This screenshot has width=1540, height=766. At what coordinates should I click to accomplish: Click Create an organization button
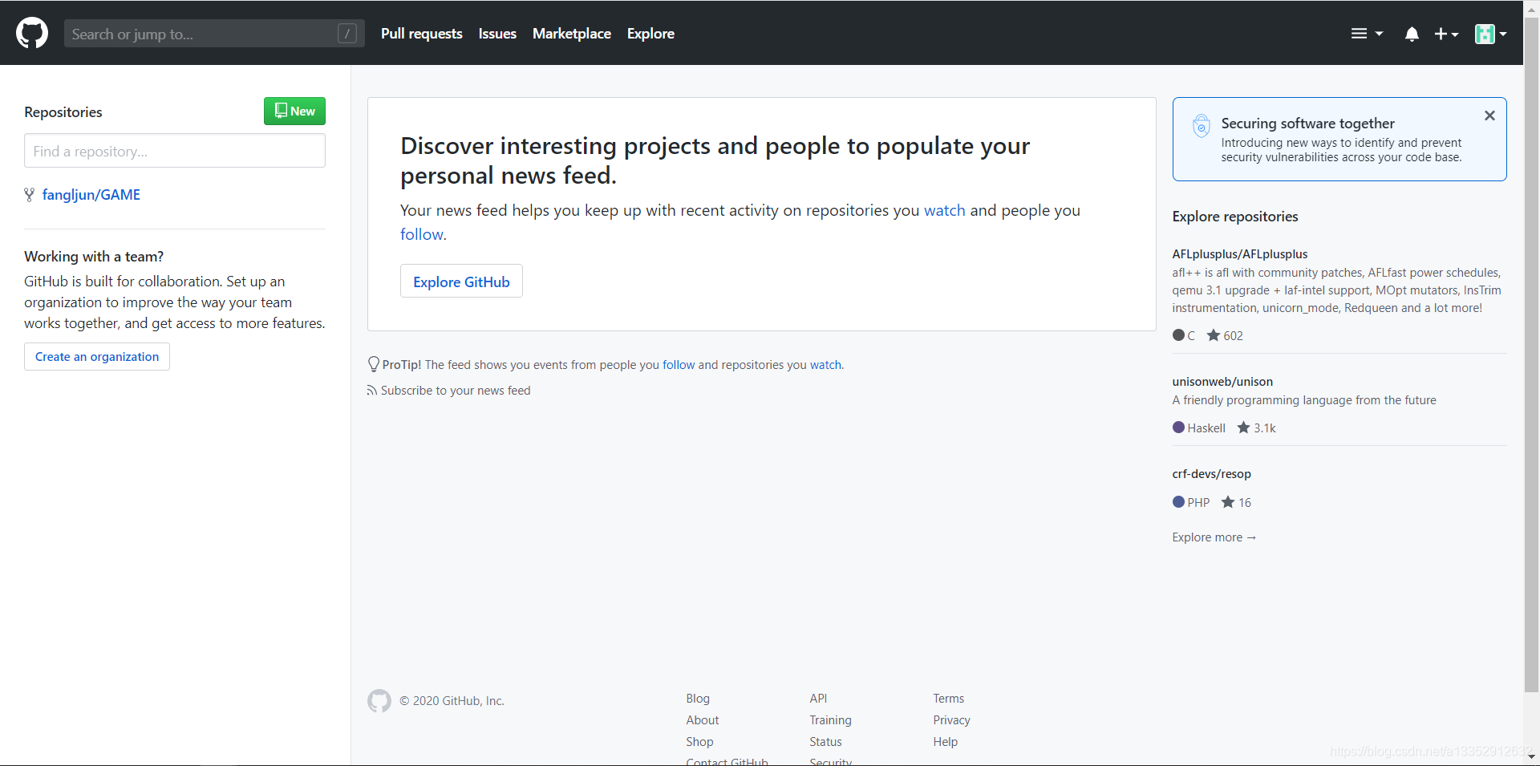point(97,357)
